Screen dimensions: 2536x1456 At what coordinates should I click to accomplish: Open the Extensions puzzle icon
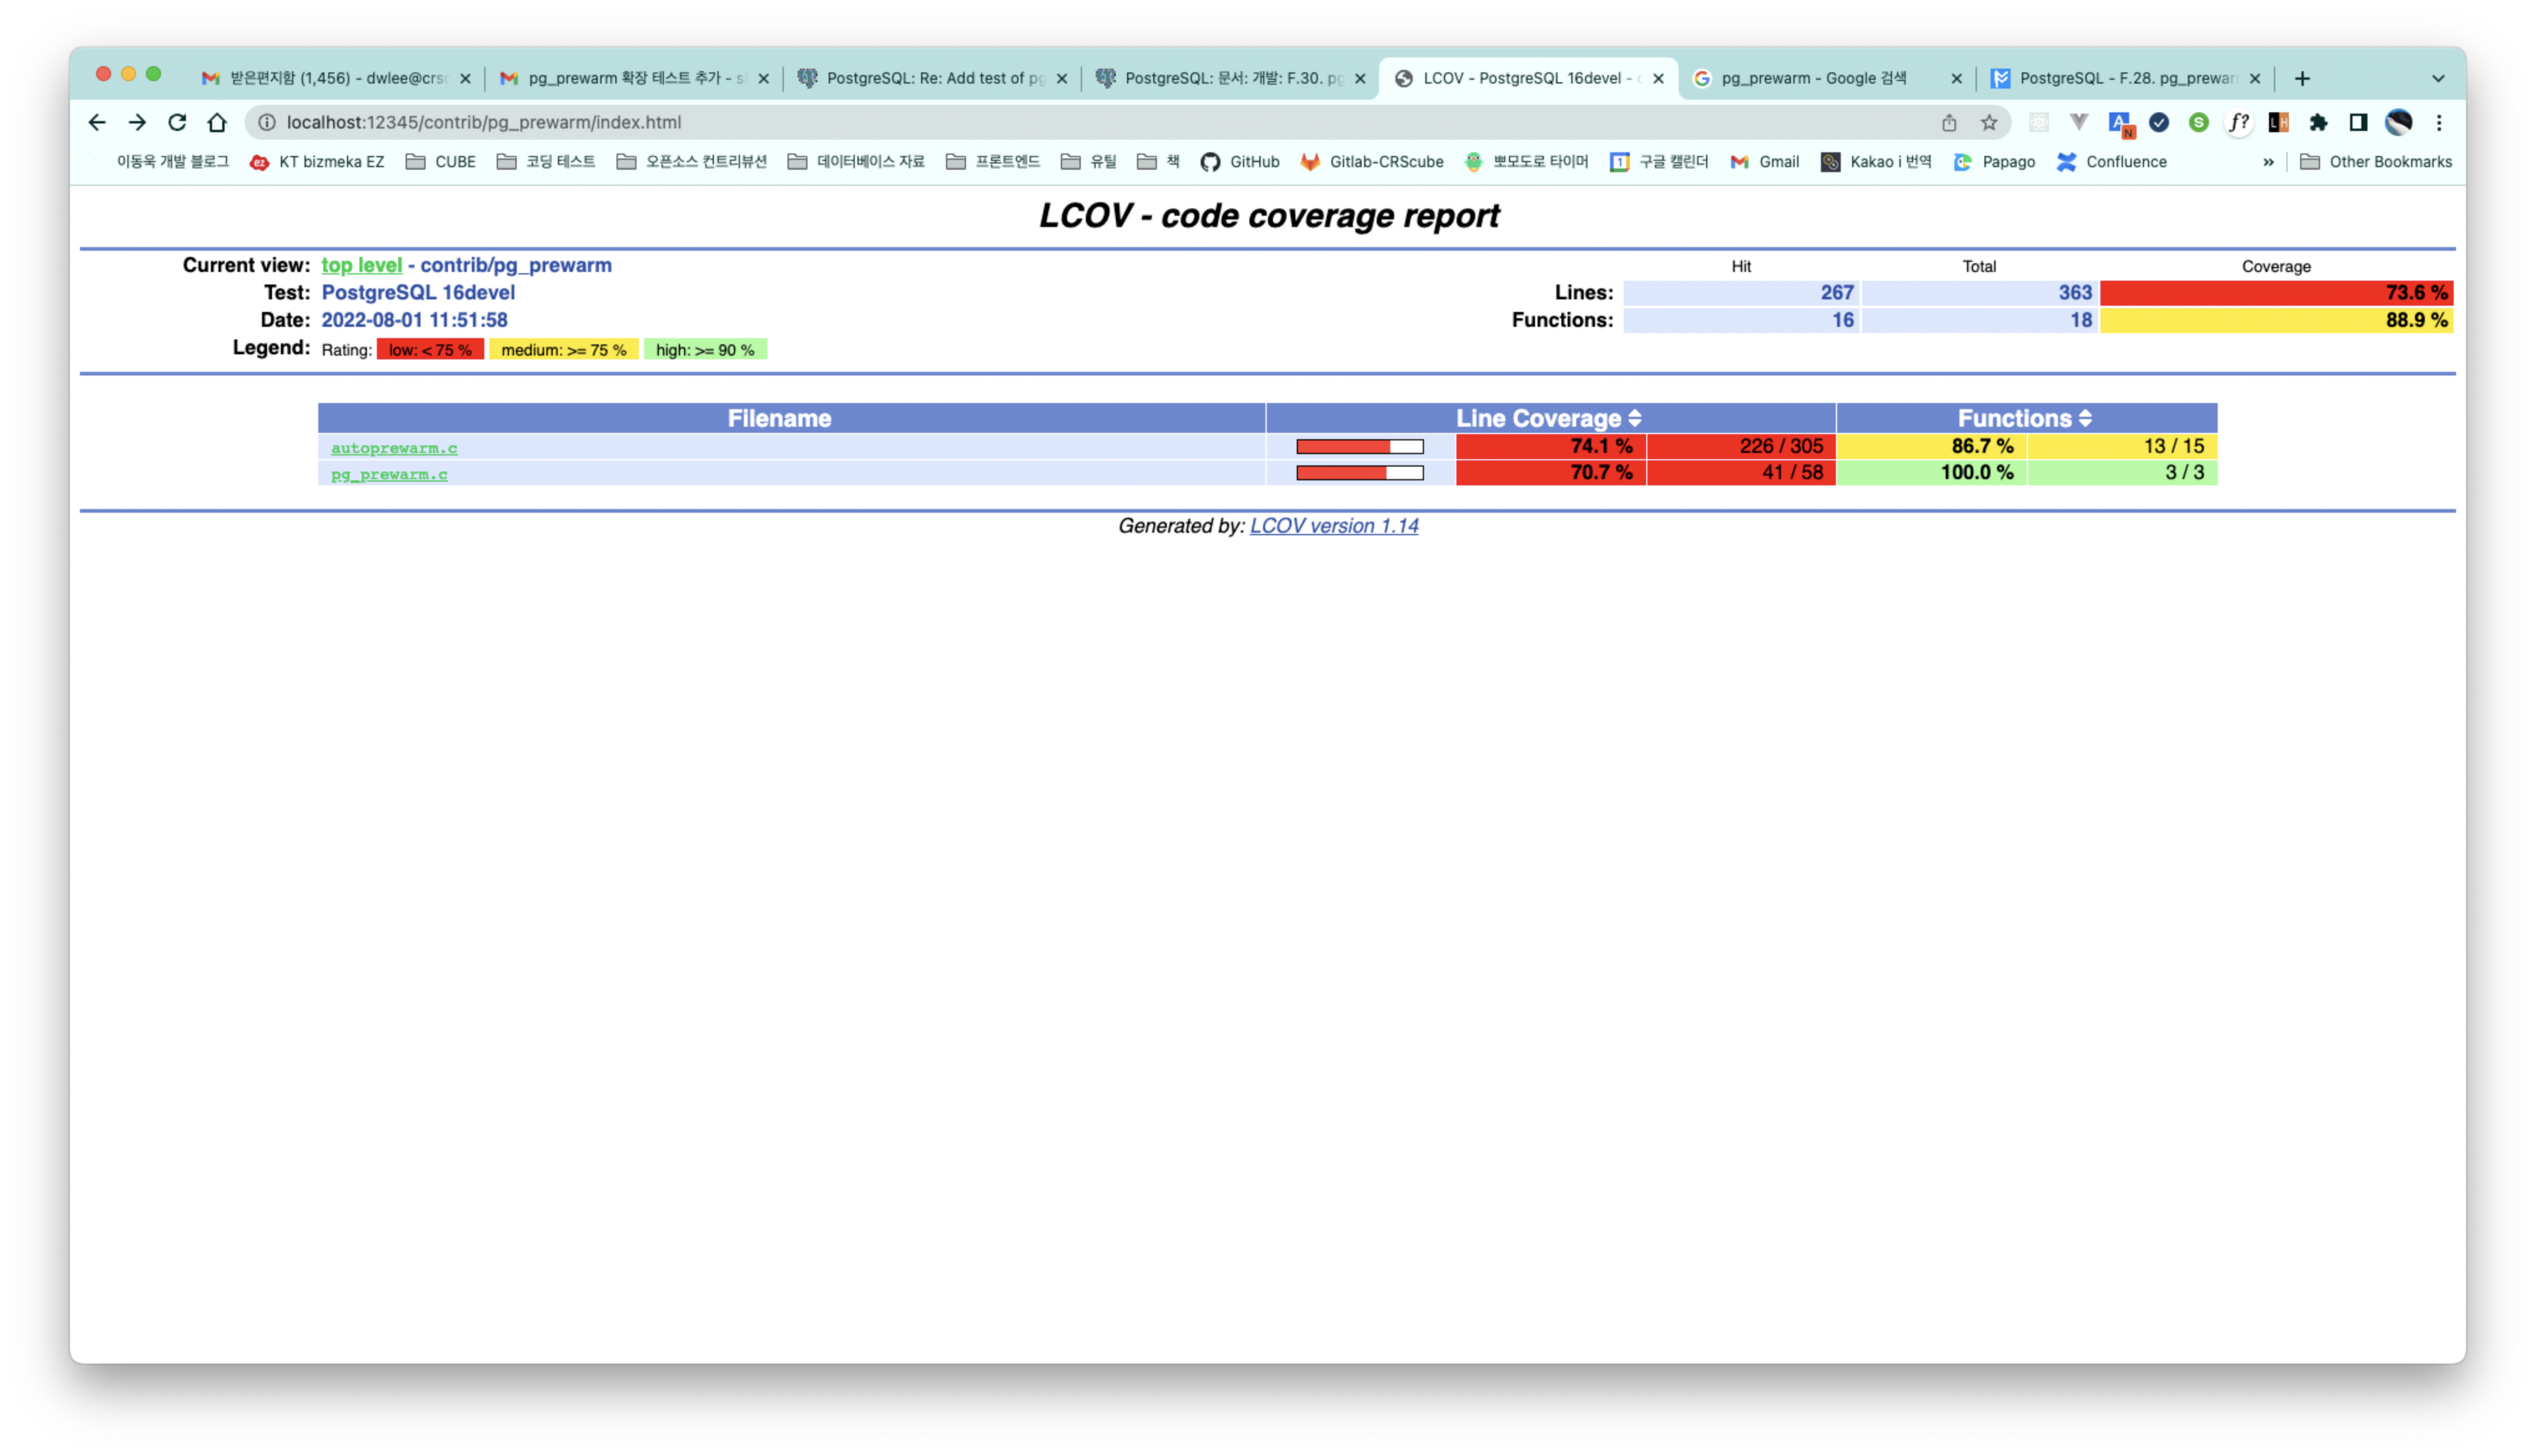click(2318, 122)
